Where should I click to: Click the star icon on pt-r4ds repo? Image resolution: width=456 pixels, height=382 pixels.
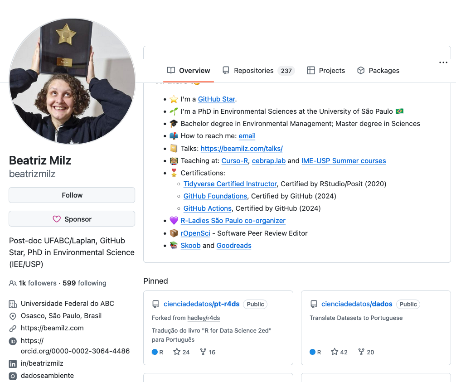coord(177,352)
